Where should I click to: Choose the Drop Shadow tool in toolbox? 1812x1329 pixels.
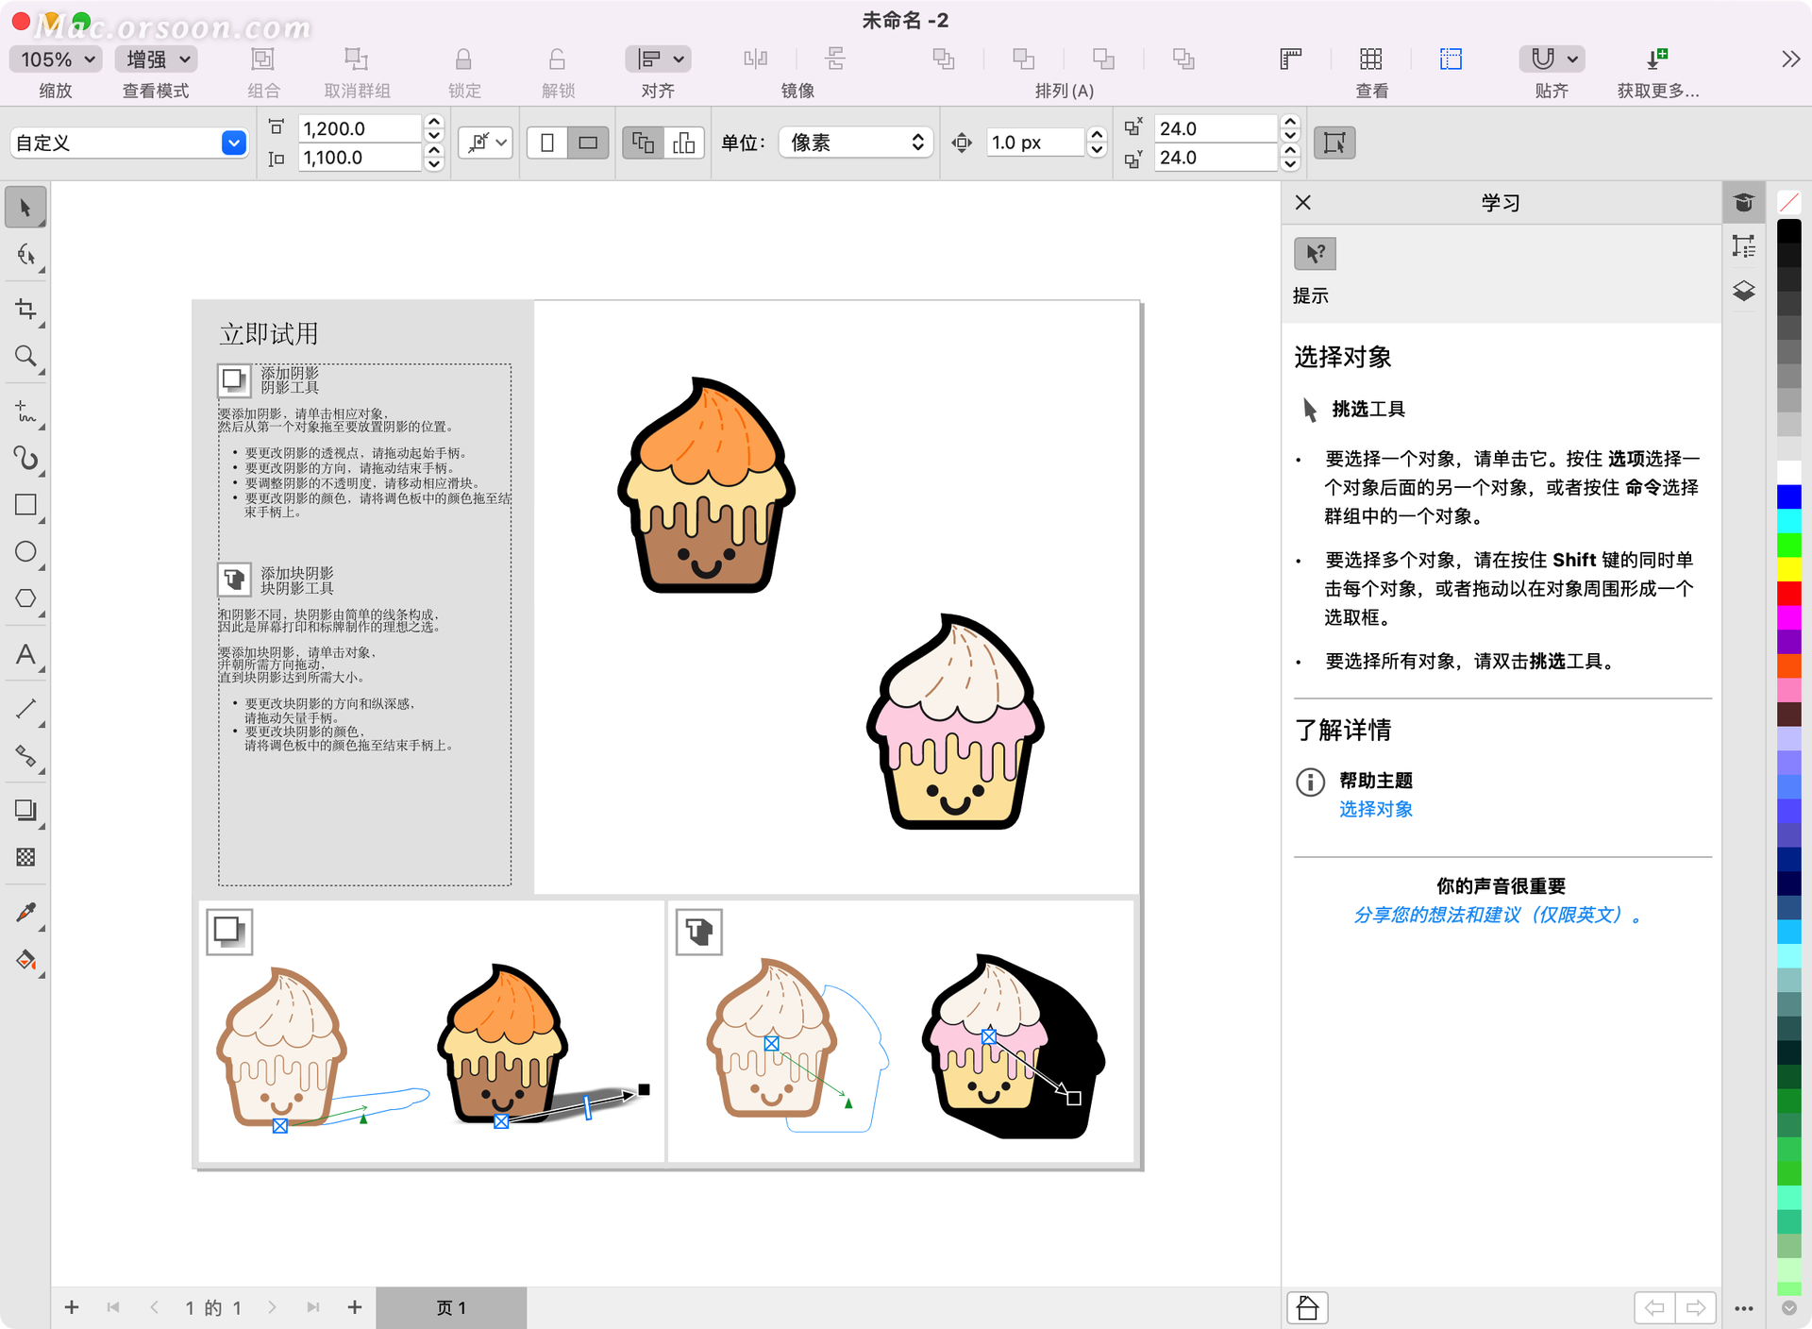click(x=25, y=810)
